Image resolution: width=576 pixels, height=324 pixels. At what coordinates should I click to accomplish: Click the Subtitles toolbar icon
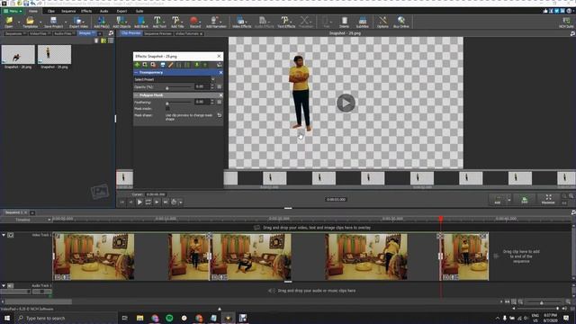pyautogui.click(x=362, y=22)
